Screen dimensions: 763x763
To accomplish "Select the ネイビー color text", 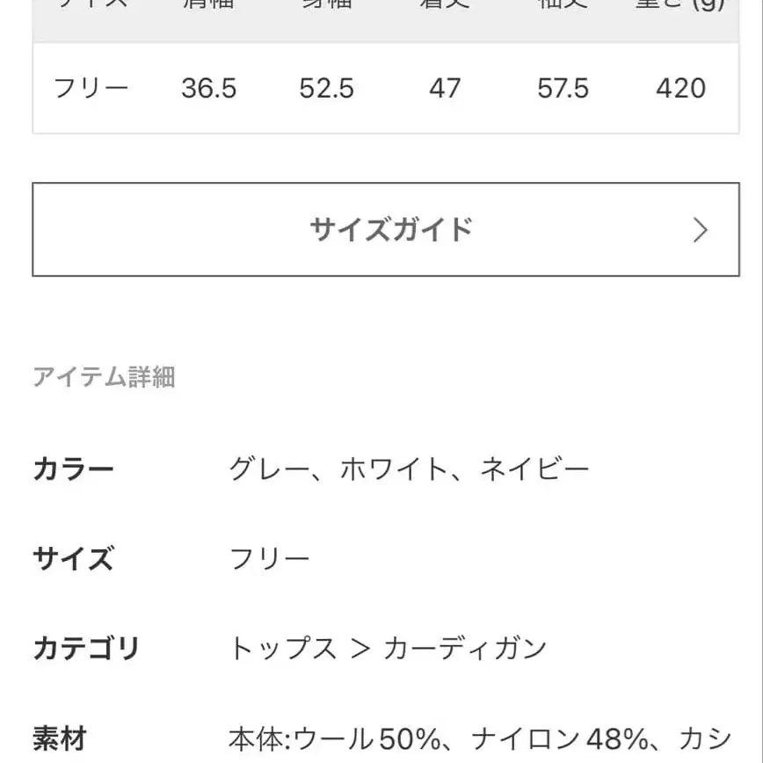I will tap(534, 469).
